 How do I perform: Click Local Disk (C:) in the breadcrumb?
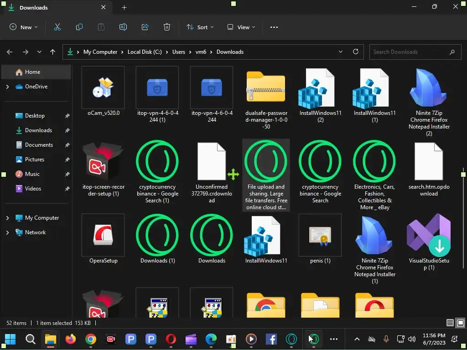pos(145,52)
